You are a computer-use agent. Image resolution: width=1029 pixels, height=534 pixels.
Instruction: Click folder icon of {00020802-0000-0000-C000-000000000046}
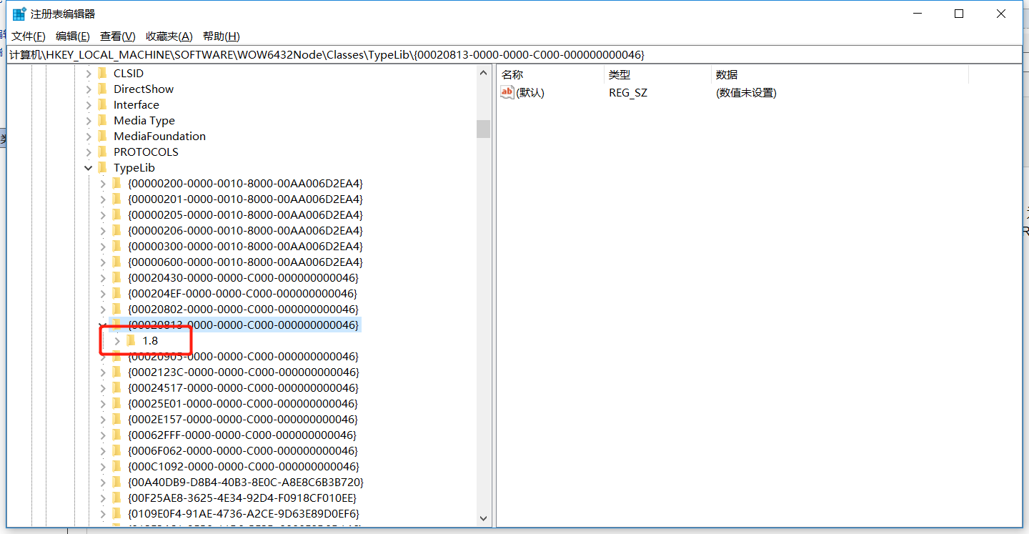tap(116, 309)
